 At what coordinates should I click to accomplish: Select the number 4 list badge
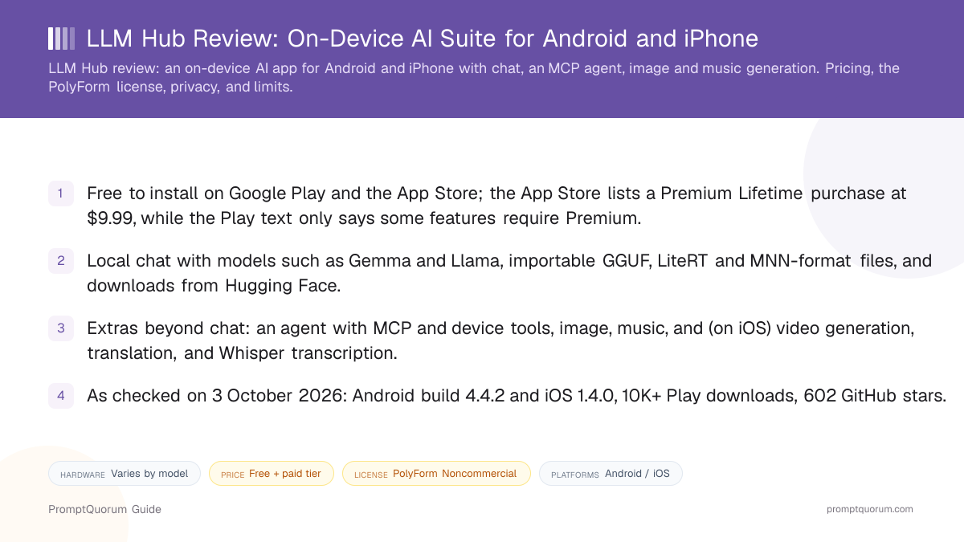pyautogui.click(x=61, y=395)
